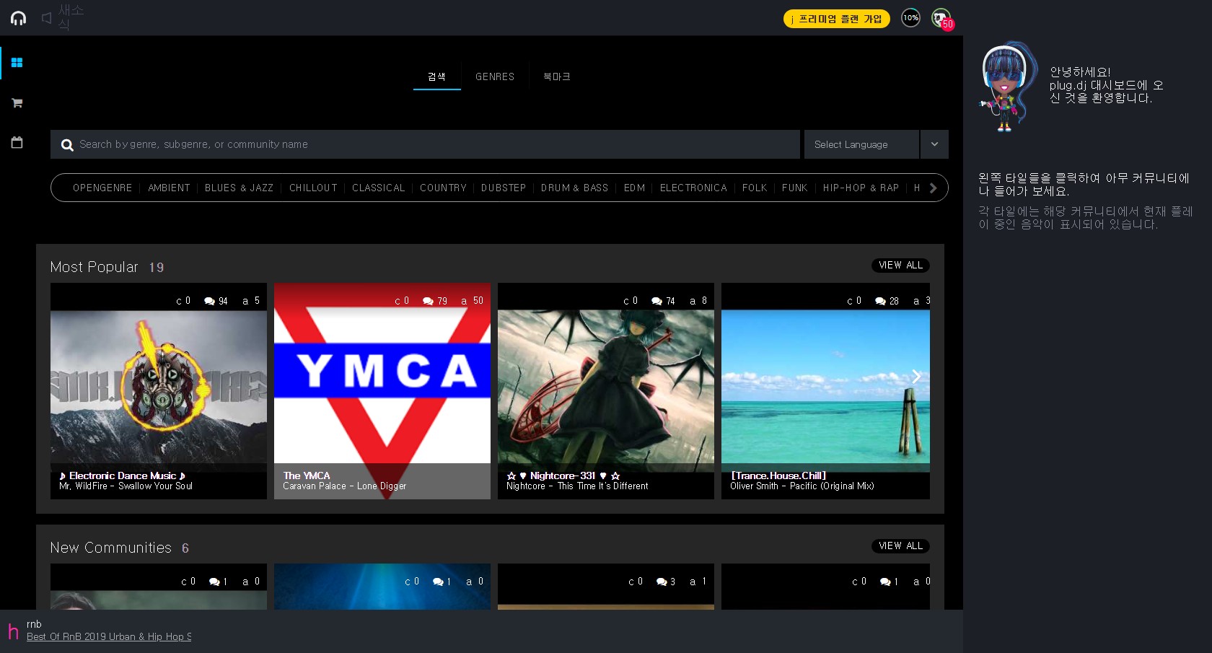This screenshot has width=1212, height=653.
Task: Open The YMCA community thumbnail
Action: [x=382, y=391]
